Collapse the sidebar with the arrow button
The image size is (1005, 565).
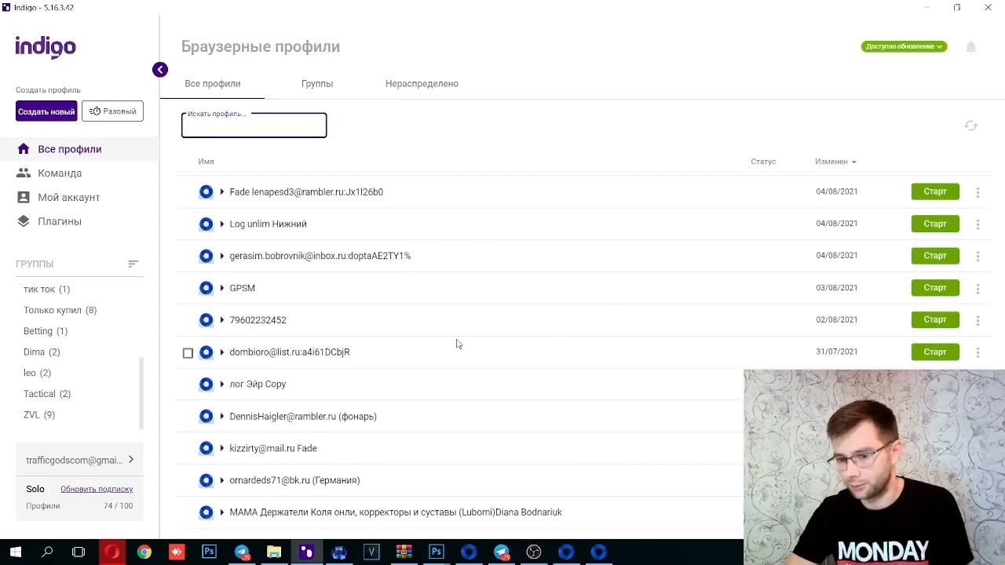pyautogui.click(x=159, y=70)
